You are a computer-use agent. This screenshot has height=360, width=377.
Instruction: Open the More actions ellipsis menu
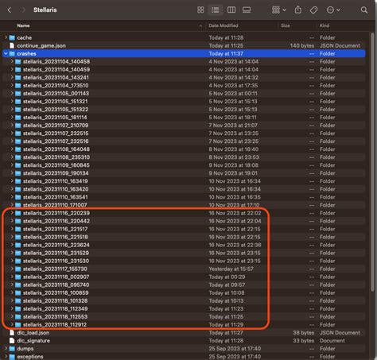click(x=333, y=10)
